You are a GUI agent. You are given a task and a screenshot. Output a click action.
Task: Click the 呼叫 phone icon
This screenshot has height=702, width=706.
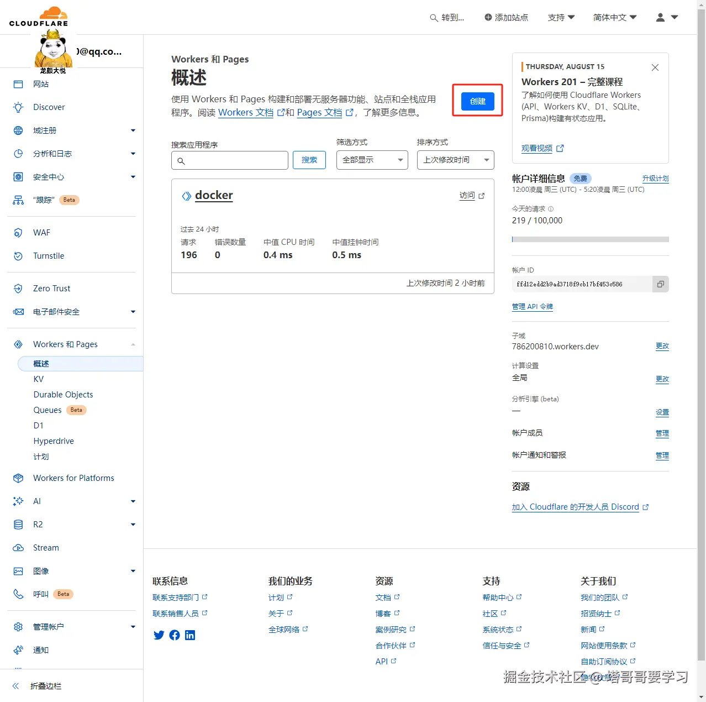coord(18,594)
